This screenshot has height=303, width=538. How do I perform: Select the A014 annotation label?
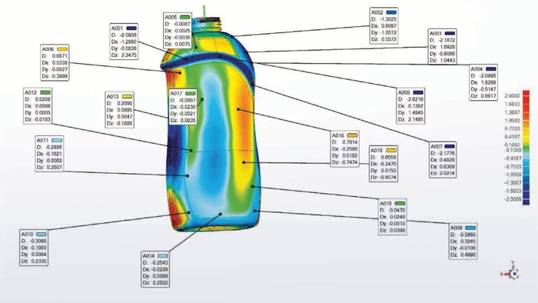coord(155,269)
